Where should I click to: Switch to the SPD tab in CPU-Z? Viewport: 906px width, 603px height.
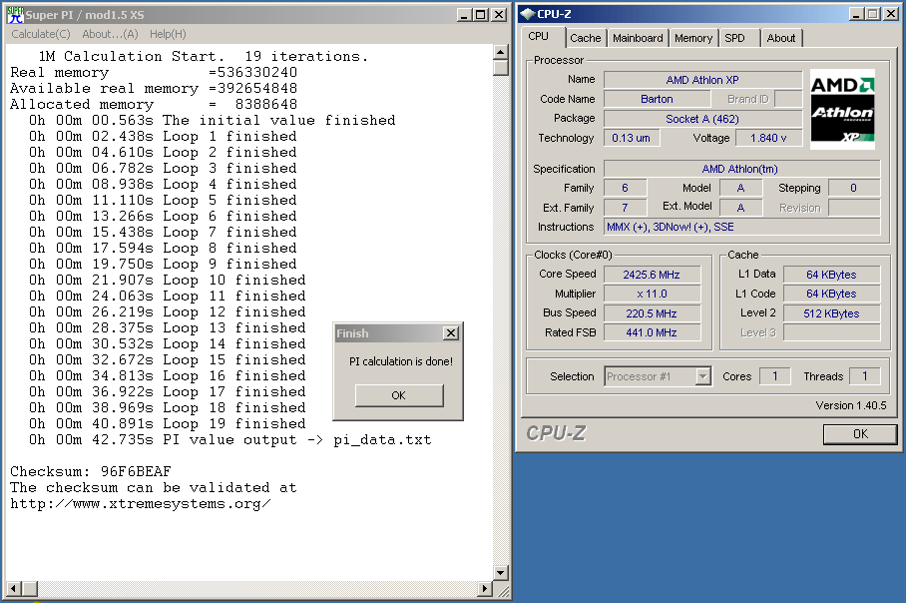coord(735,38)
